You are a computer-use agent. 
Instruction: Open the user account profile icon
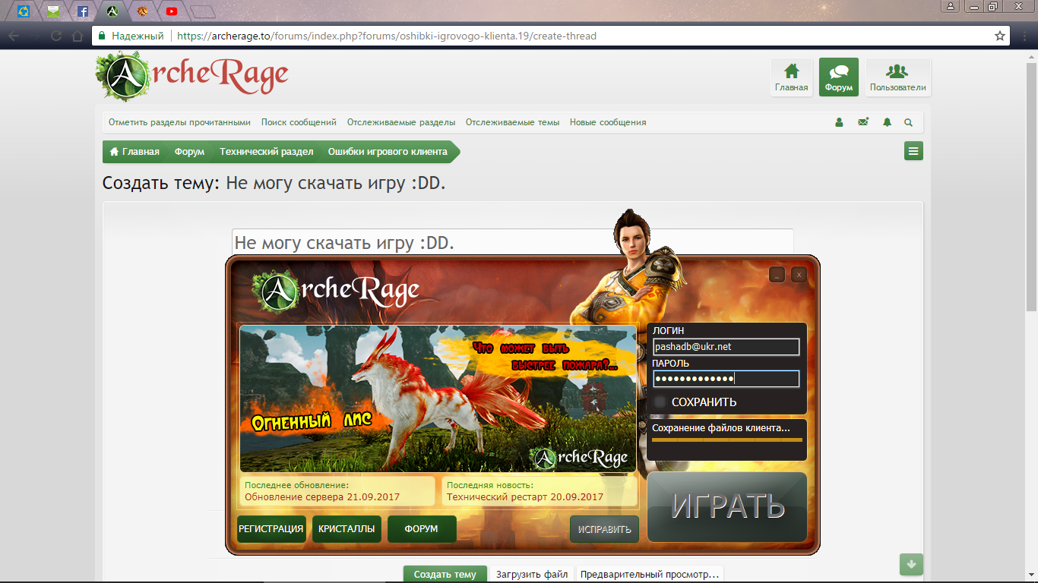tap(839, 122)
